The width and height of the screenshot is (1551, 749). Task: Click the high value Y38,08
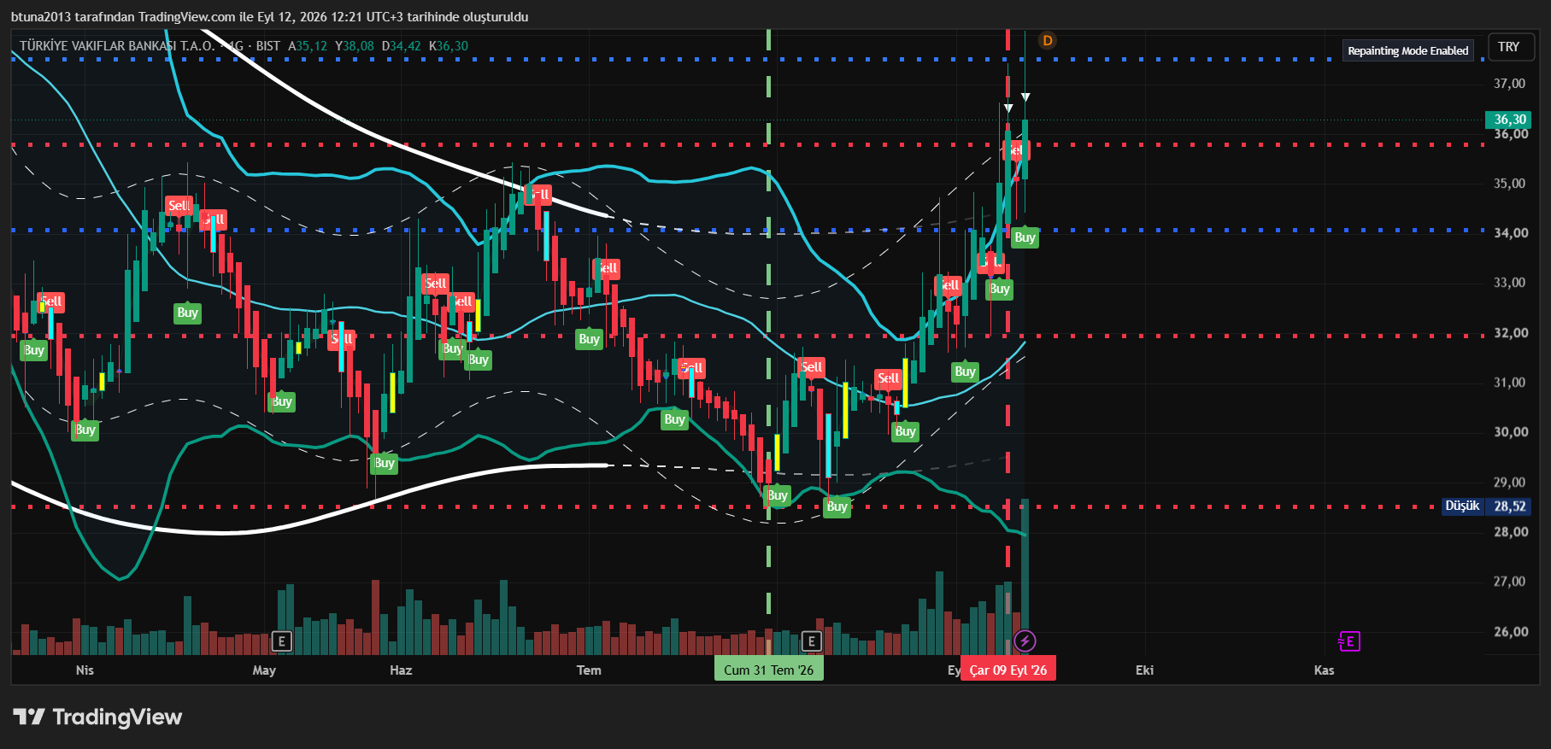[x=355, y=46]
